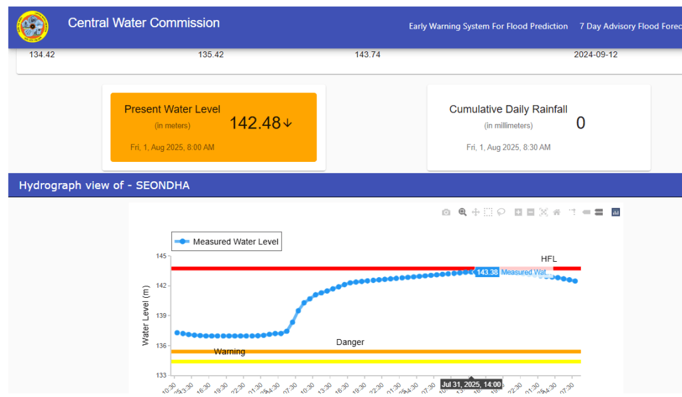Open 7 Day Advisory Flood Forecast menu
682x397 pixels.
click(629, 27)
